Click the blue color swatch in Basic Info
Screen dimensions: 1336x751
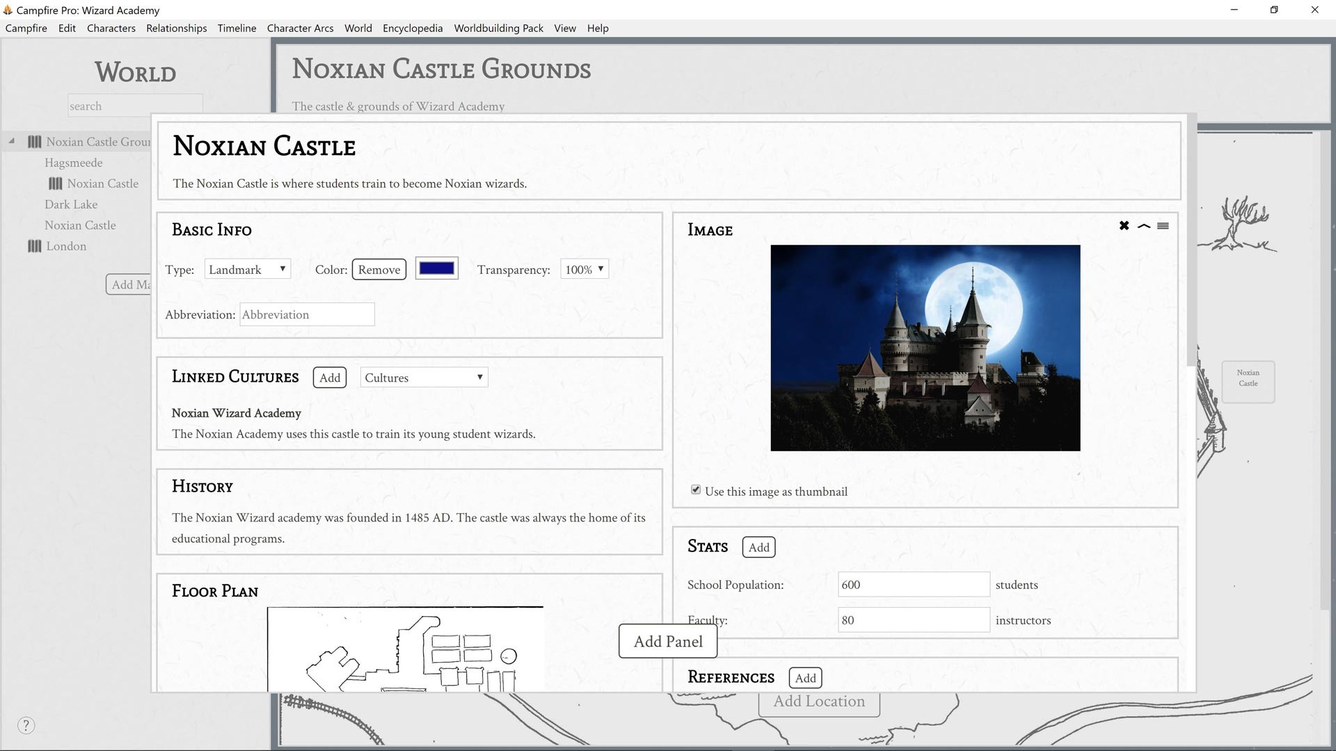(436, 268)
